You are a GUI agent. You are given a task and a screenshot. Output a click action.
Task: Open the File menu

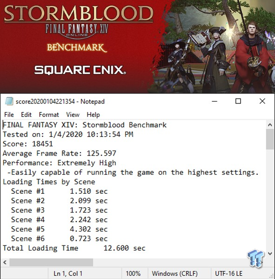coord(9,115)
